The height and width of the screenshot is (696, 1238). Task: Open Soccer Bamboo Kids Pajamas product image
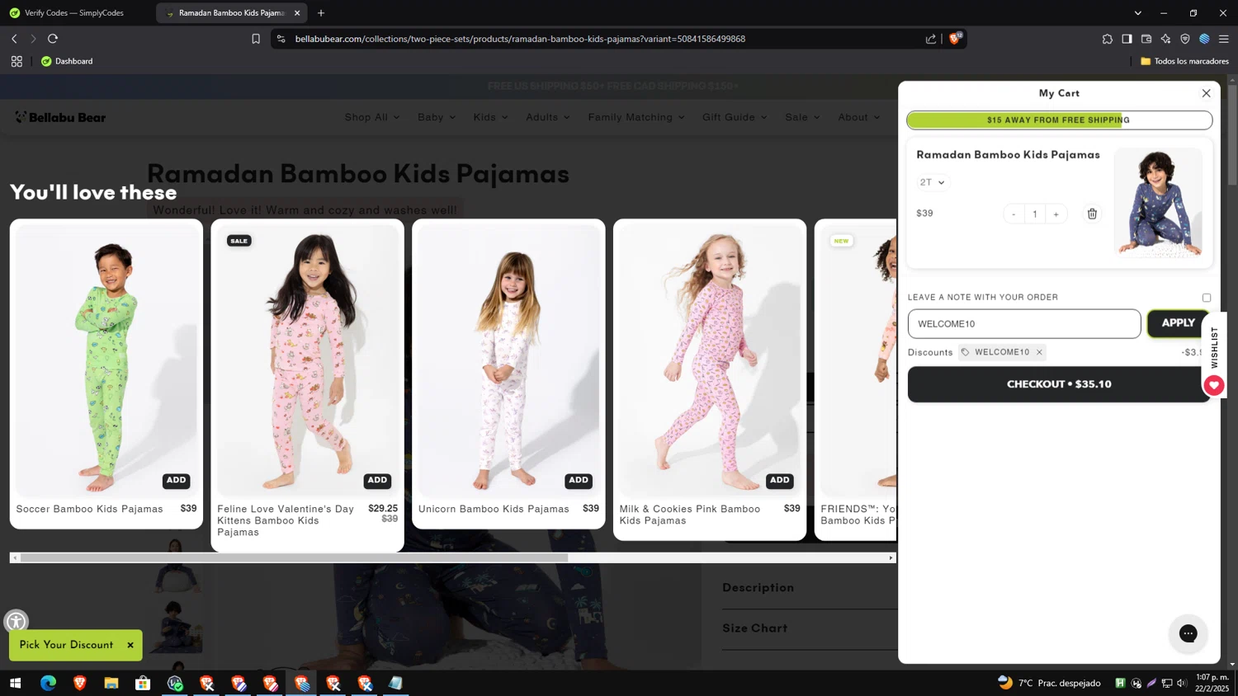click(106, 360)
